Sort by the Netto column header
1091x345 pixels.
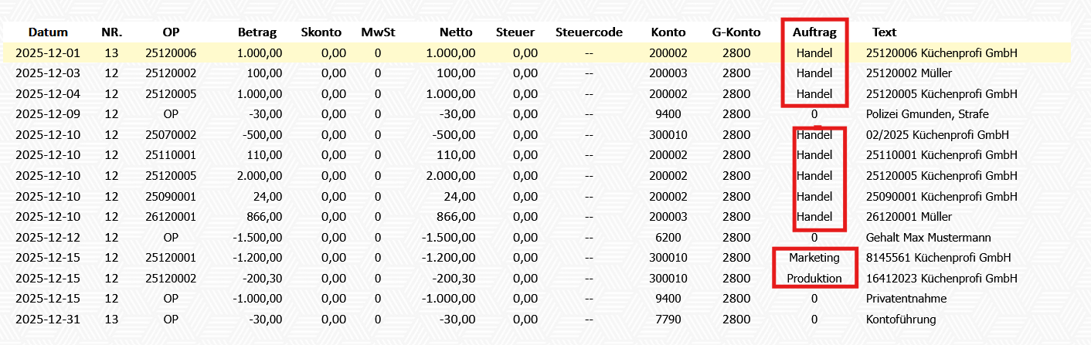click(x=455, y=32)
